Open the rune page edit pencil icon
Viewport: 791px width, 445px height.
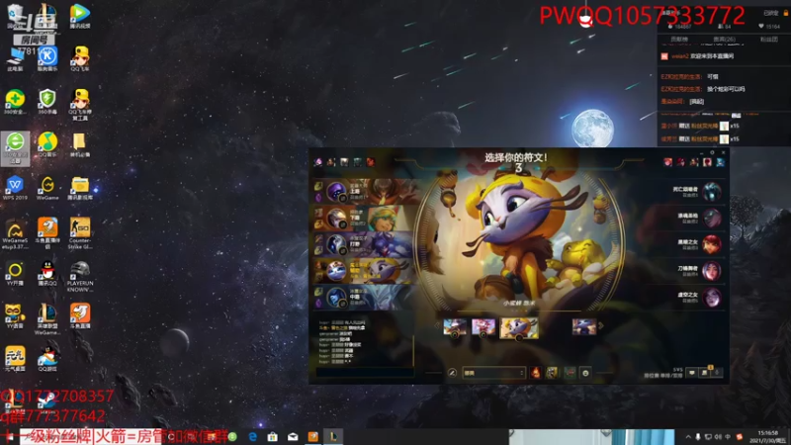tap(452, 373)
